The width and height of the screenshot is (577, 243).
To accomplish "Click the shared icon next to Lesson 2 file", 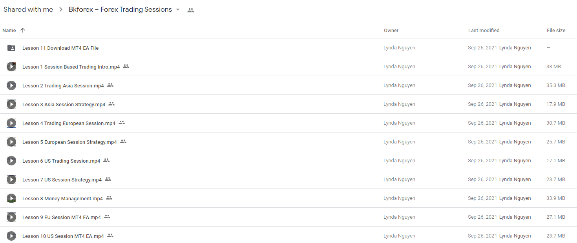I will click(x=110, y=85).
